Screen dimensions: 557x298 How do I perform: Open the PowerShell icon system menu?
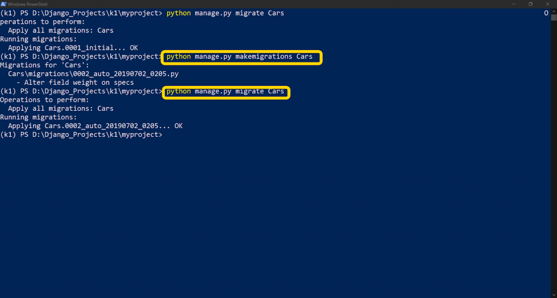[x=4, y=4]
